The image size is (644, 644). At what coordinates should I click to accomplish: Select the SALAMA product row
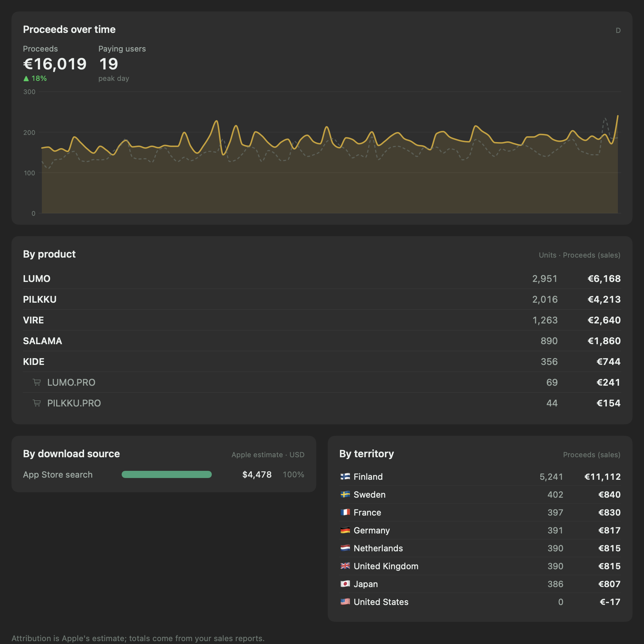click(x=322, y=341)
